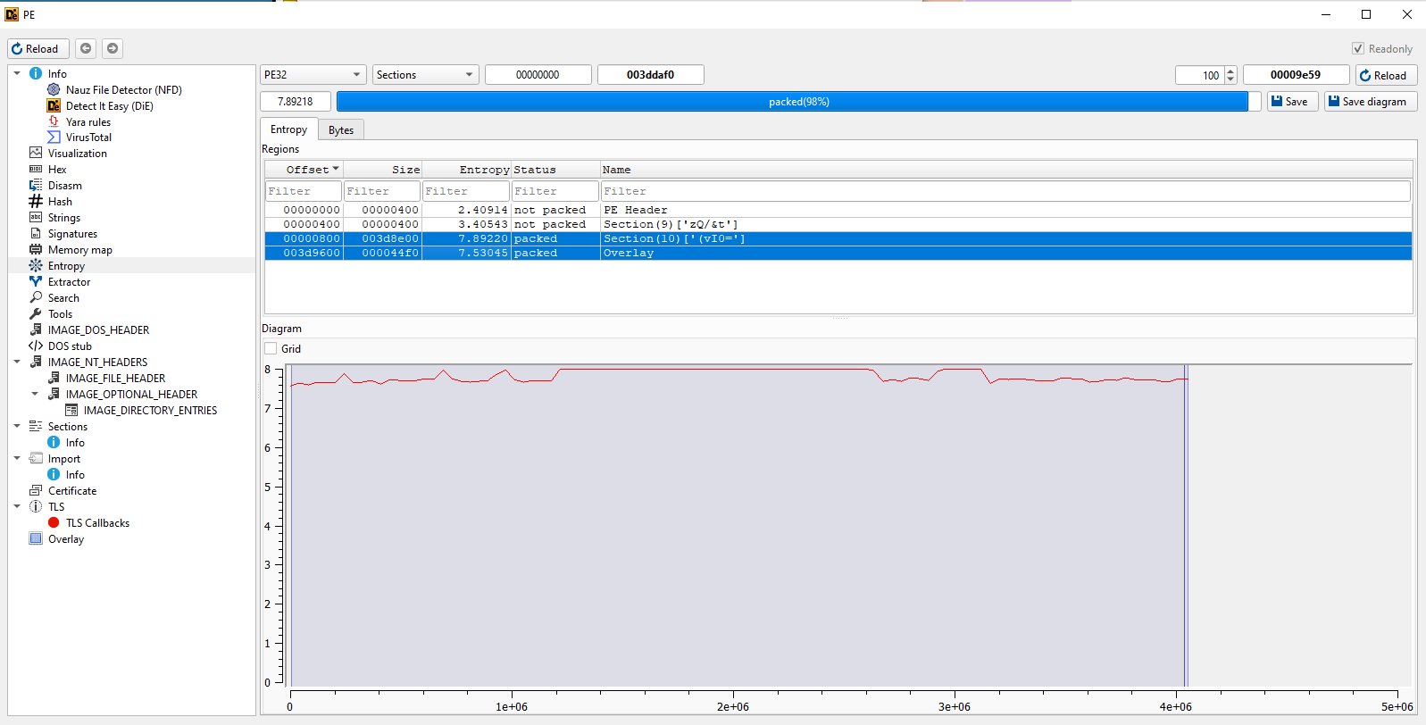Open Overlay entry in sidebar

coord(66,539)
